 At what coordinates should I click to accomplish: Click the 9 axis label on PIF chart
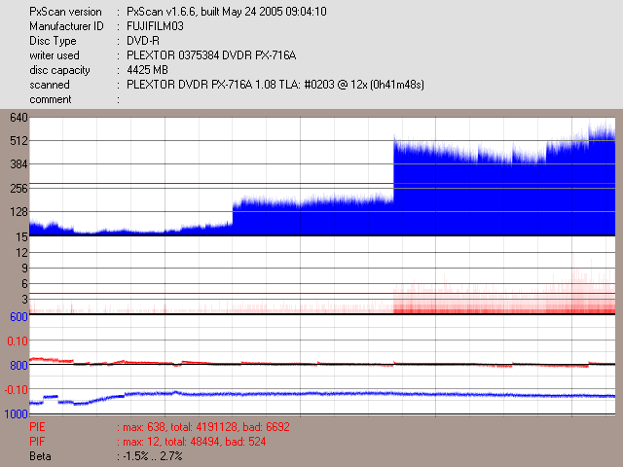(x=25, y=269)
